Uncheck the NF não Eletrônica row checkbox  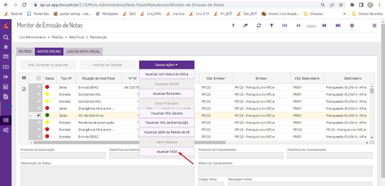[39, 115]
